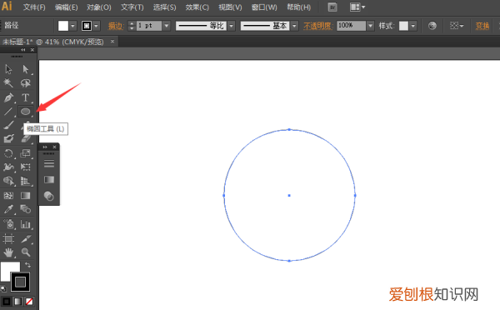Screen dimensions: 500x310
Task: Select the Rotate tool
Action: [8, 153]
